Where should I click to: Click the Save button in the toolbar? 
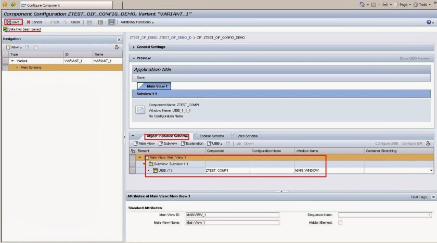coord(14,22)
